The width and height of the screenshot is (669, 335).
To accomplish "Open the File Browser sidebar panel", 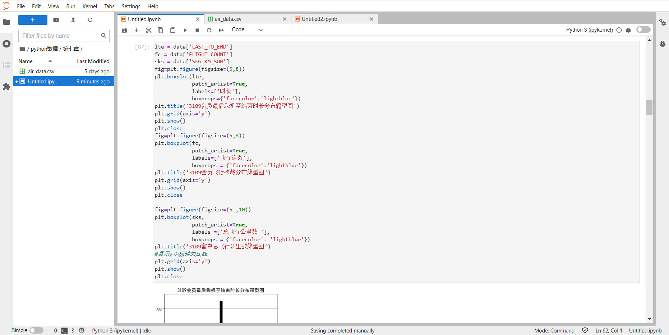I will tap(6, 22).
